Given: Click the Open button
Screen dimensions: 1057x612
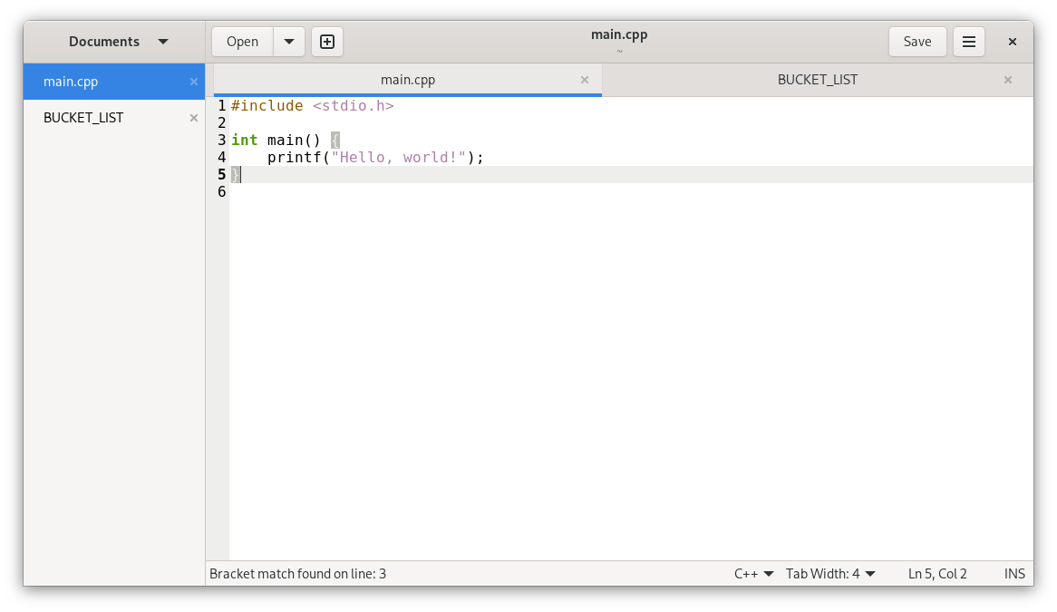Looking at the screenshot, I should click(241, 41).
